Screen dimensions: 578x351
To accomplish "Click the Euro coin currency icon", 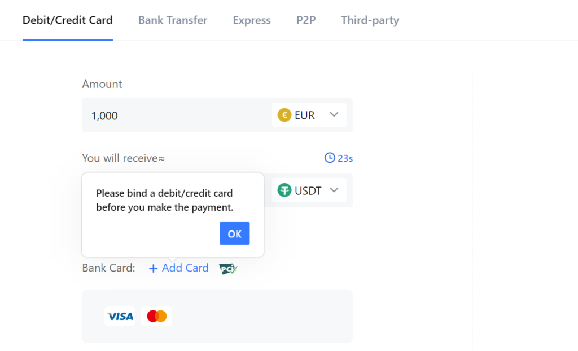I will click(284, 115).
